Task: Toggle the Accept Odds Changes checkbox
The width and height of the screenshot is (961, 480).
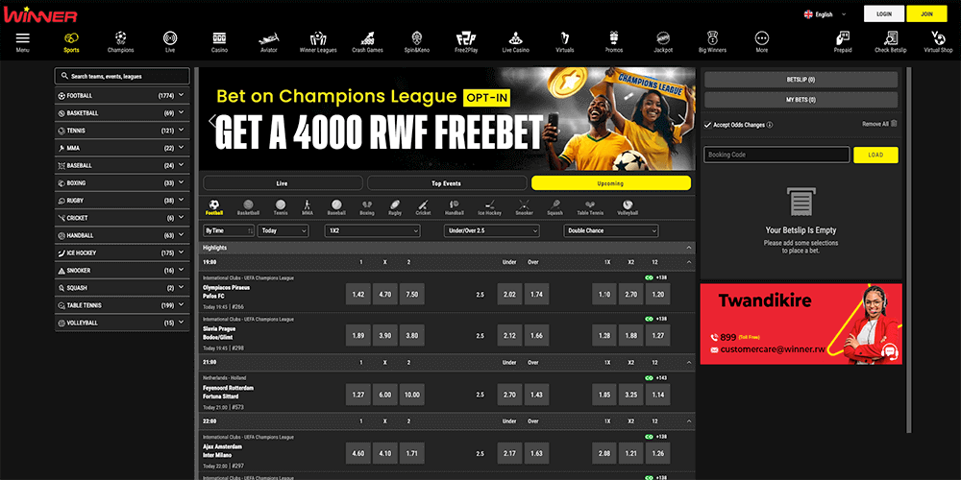Action: click(708, 124)
